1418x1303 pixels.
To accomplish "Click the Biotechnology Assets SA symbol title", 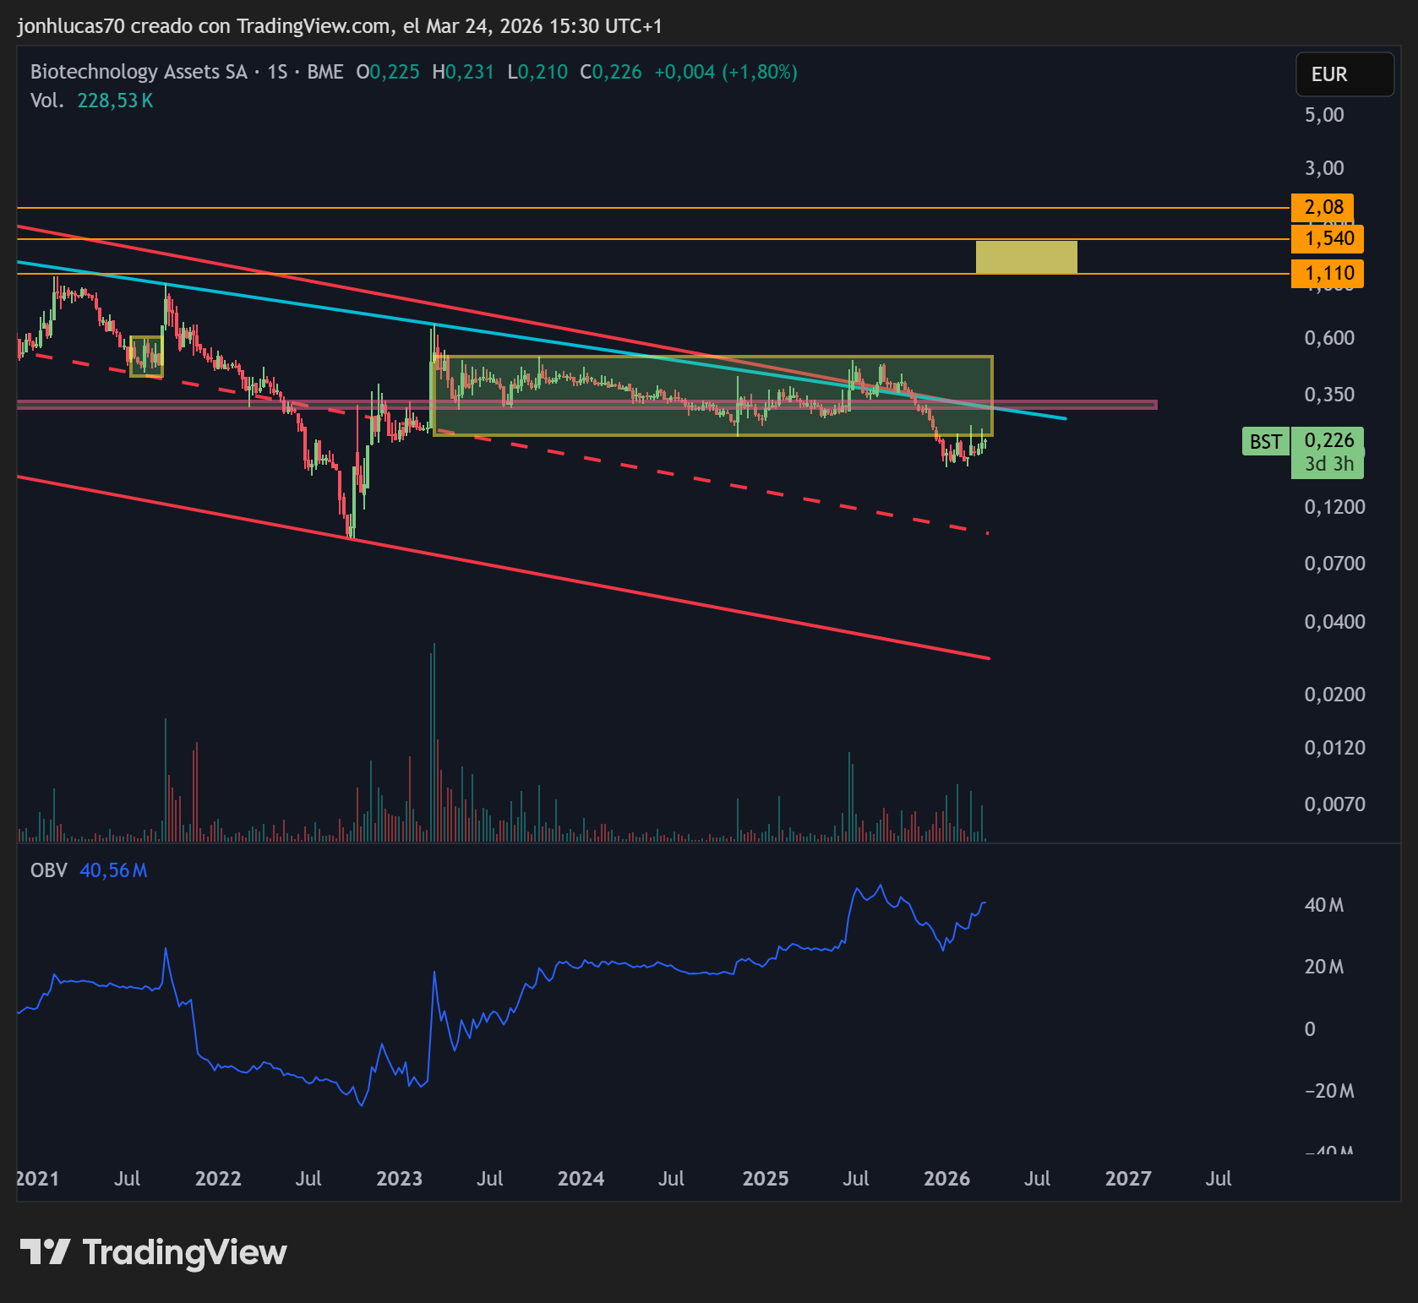I will 139,72.
